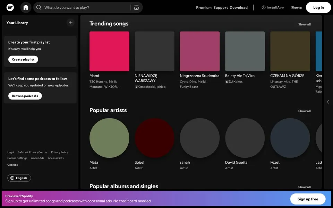Click plus icon in Your Library
Viewport: 333px width, 208px height.
tap(71, 23)
